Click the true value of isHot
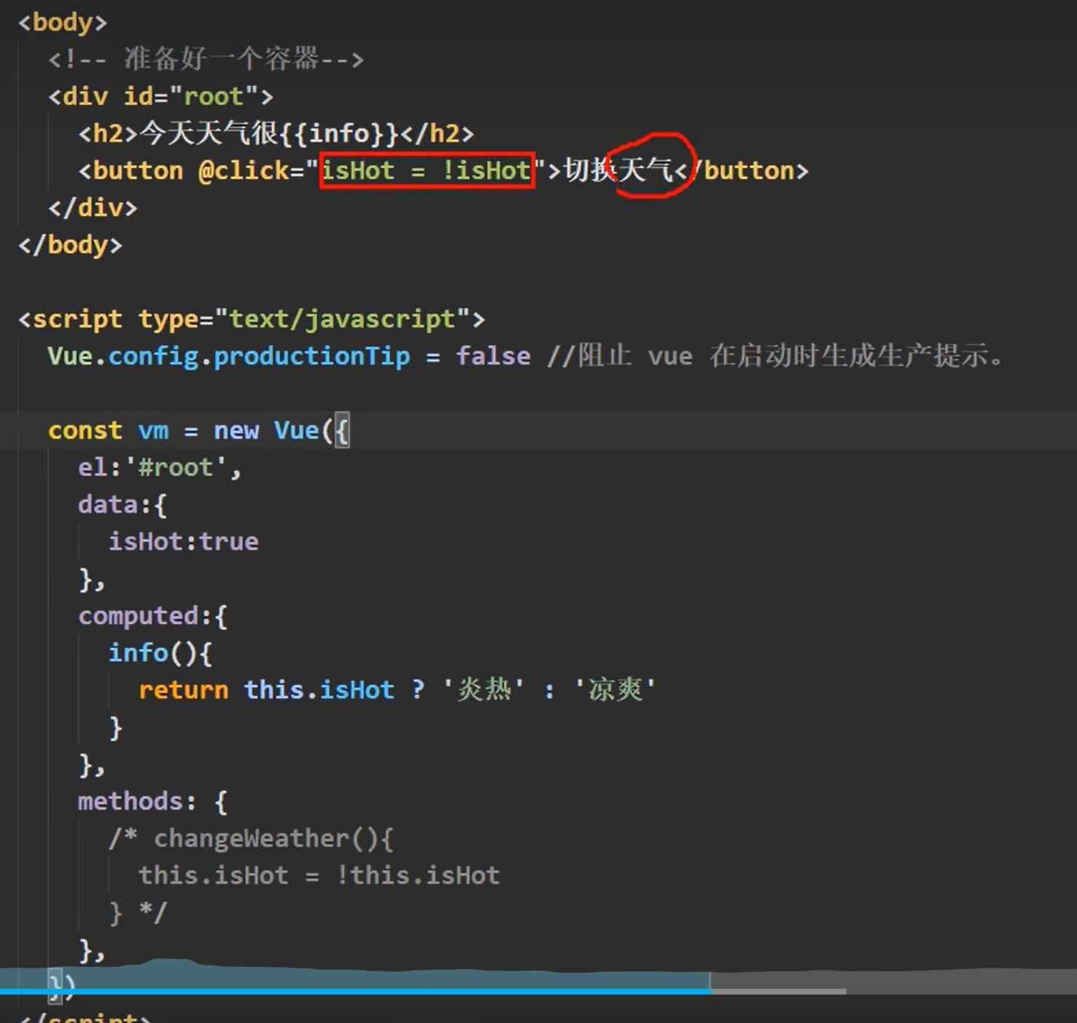 (x=229, y=542)
